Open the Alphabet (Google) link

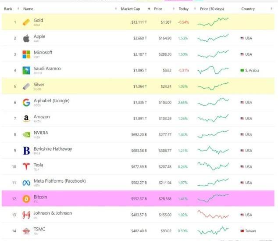(x=51, y=101)
